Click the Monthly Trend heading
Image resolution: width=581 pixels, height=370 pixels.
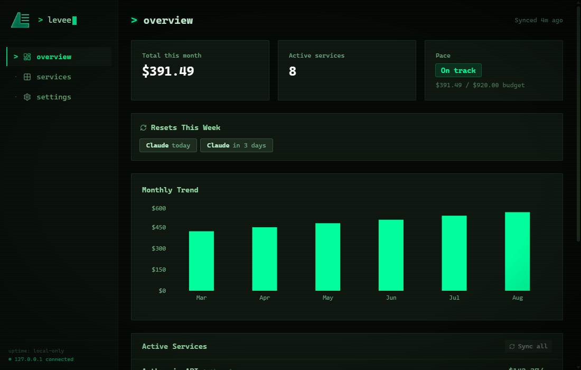coord(170,190)
